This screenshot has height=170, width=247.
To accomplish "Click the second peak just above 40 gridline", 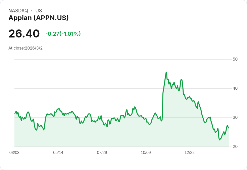I will (182, 80).
